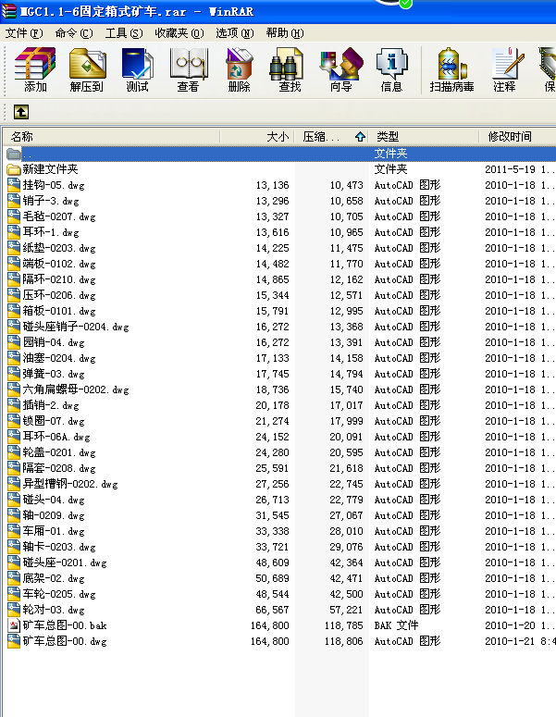556x717 pixels.
Task: Click the icon of 端板-0102.dwg
Action: [14, 264]
